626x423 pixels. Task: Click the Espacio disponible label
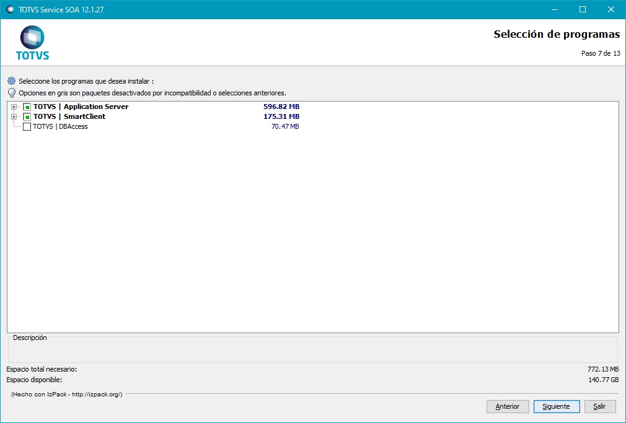(34, 380)
